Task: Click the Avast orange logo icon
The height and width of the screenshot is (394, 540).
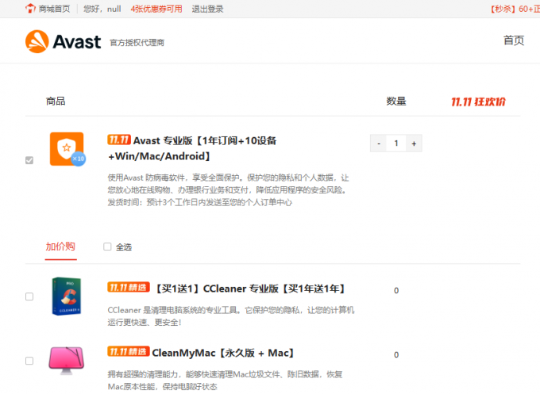Action: (x=37, y=41)
